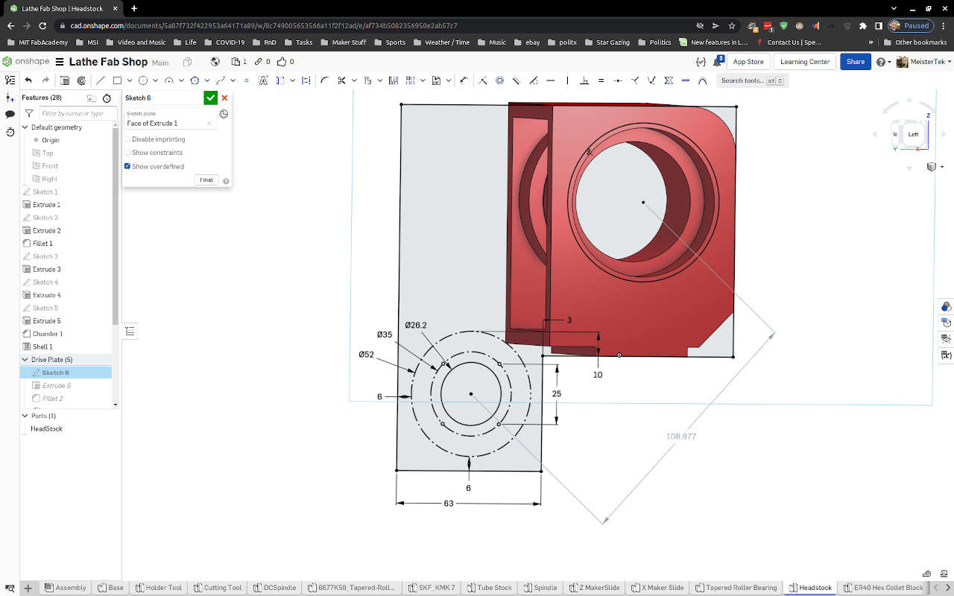The image size is (954, 596).
Task: Open the notifications bell
Action: point(718,62)
